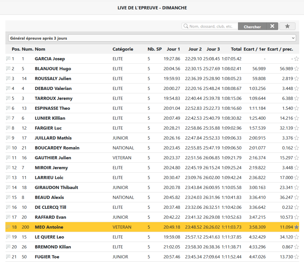Select rider name MEO Antoine

point(49,227)
